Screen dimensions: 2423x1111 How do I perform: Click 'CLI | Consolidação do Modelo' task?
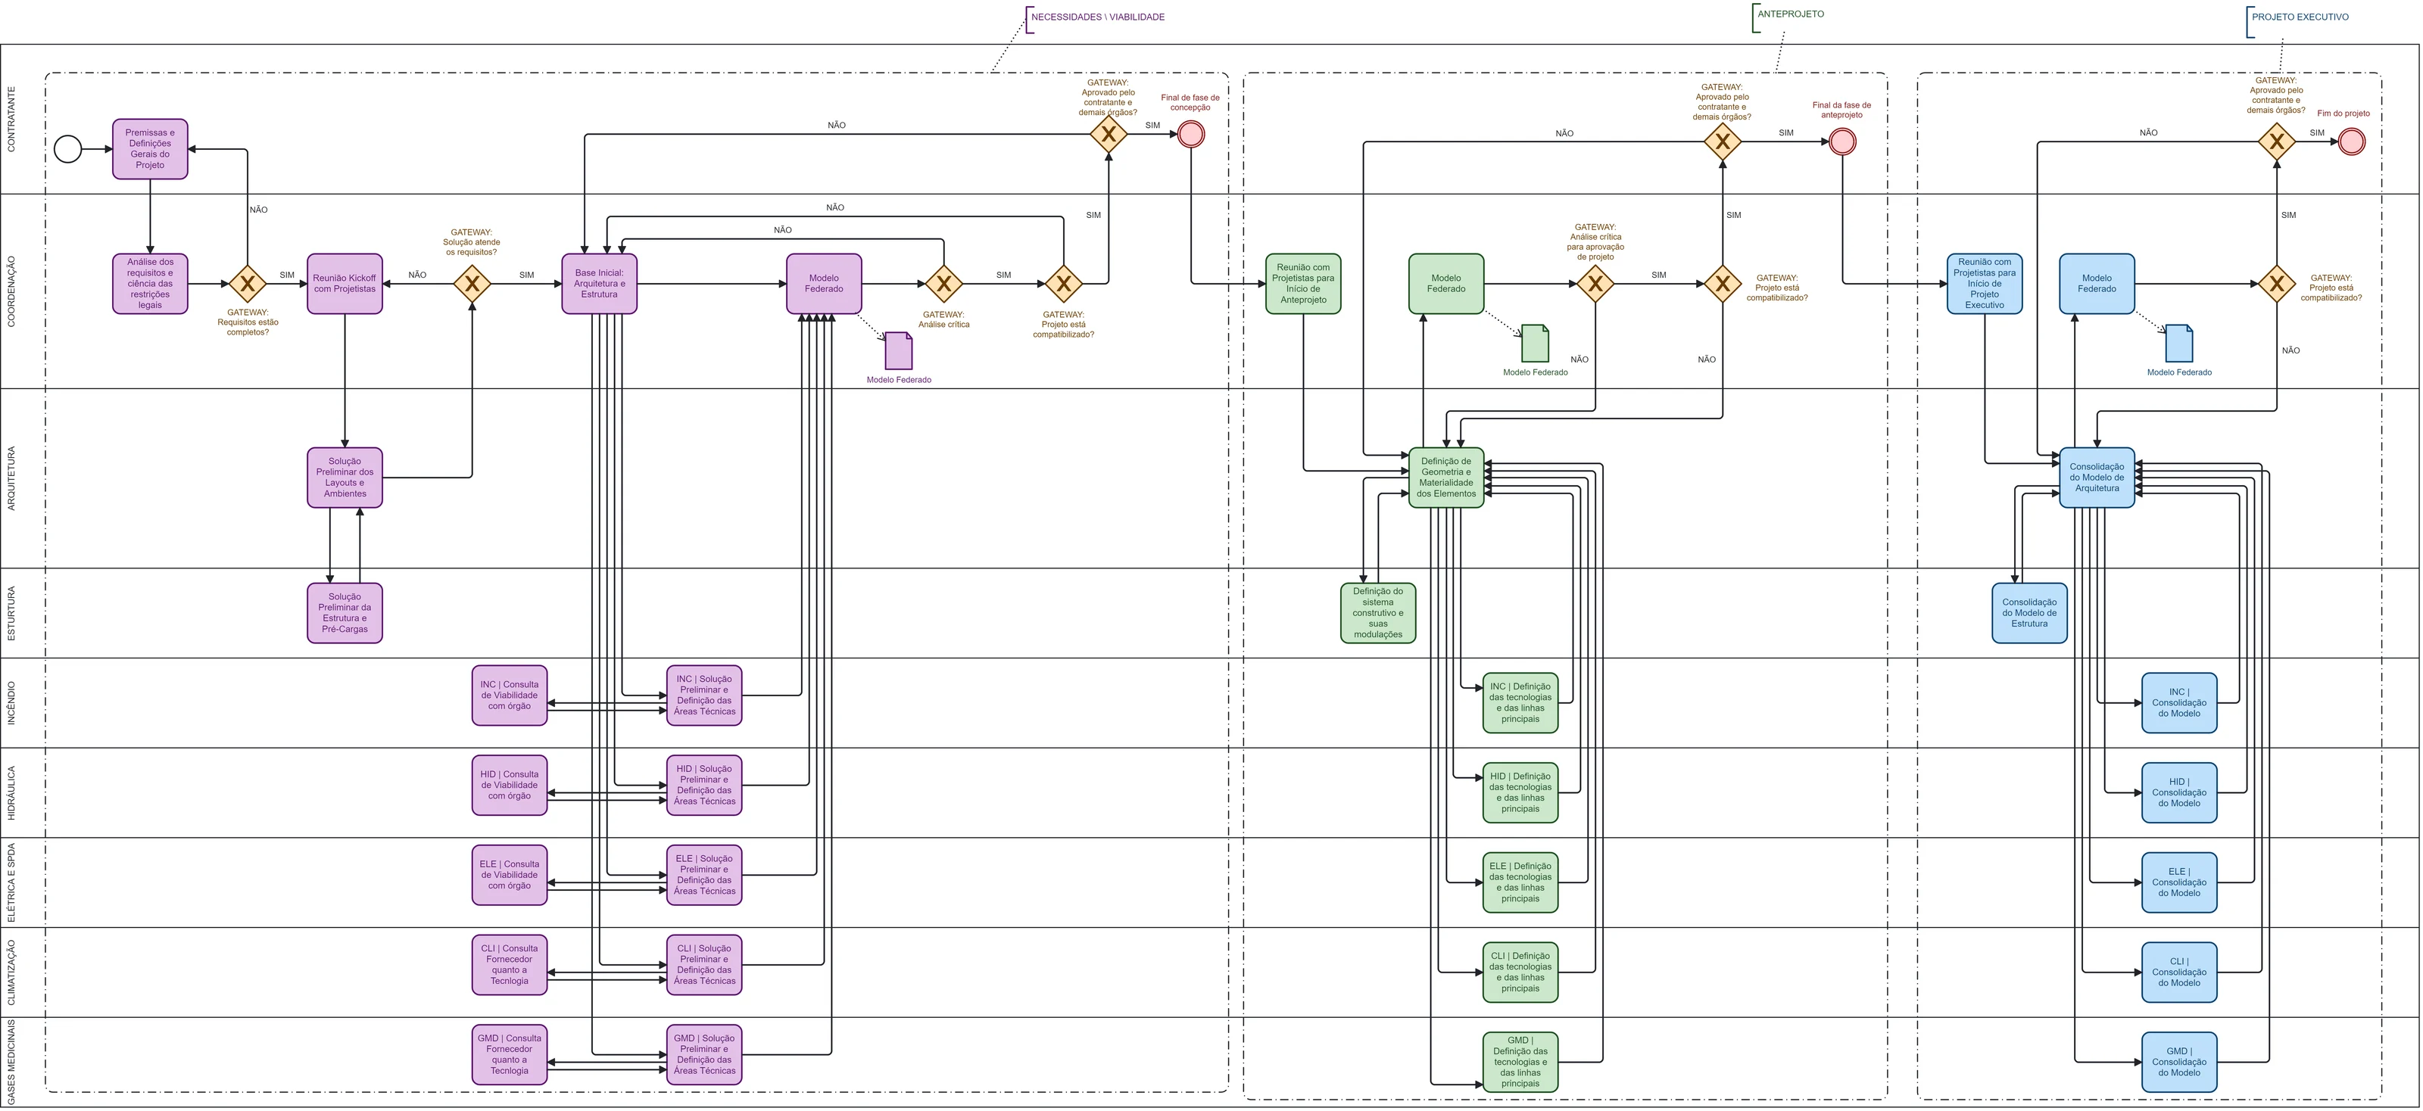point(2179,972)
